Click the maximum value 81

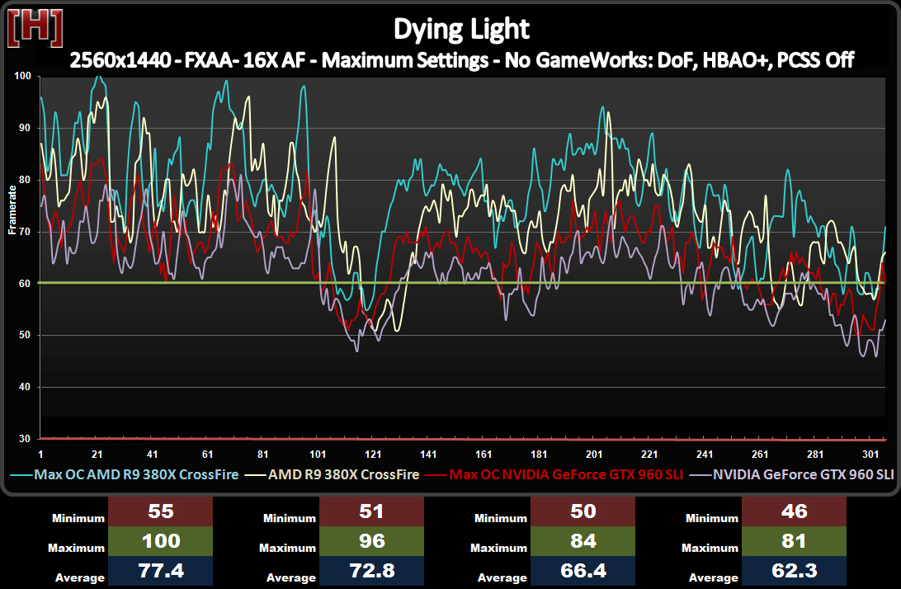pyautogui.click(x=794, y=541)
